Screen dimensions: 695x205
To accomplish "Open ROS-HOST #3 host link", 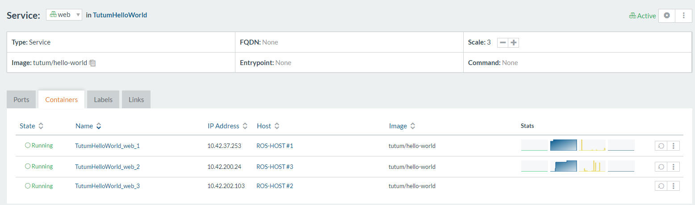I will coord(275,167).
